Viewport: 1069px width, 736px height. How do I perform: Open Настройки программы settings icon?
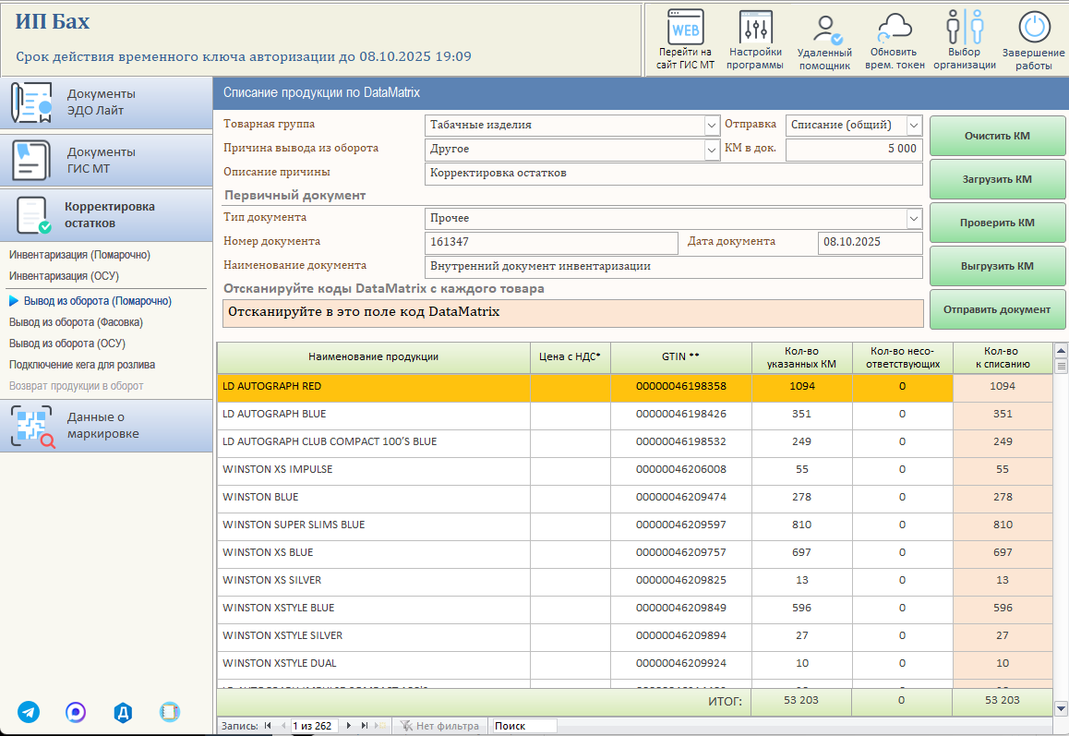(755, 28)
